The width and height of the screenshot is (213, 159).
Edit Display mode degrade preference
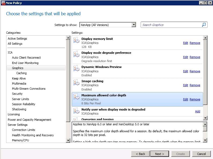(x=185, y=57)
